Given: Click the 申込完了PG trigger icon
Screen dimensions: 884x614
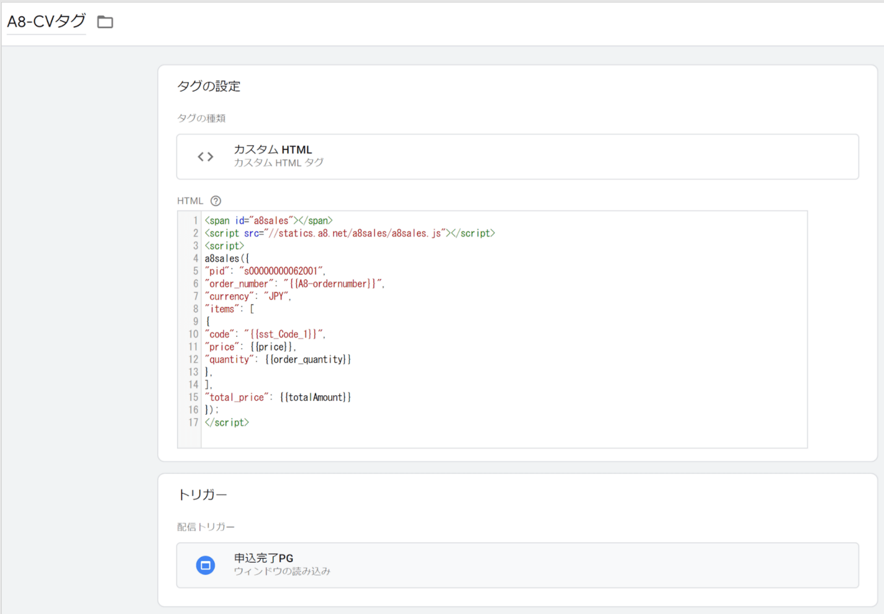Looking at the screenshot, I should coord(205,565).
